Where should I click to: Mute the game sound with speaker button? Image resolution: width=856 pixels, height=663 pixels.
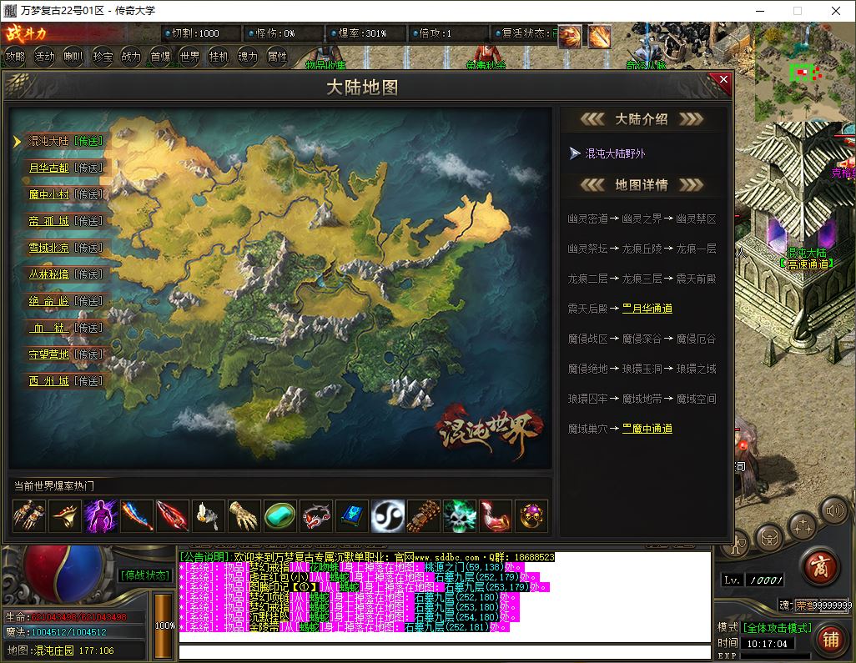pyautogui.click(x=834, y=511)
